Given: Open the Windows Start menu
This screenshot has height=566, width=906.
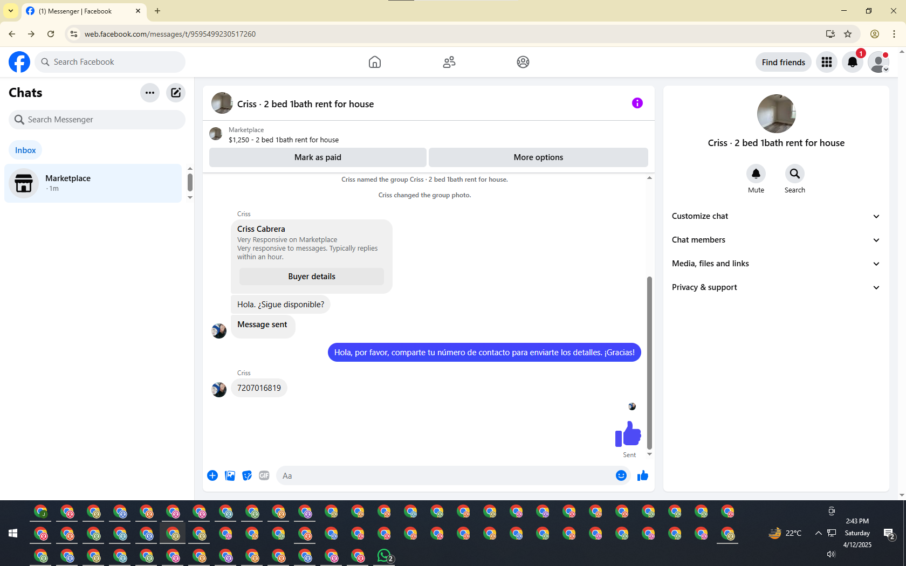Looking at the screenshot, I should [x=13, y=533].
